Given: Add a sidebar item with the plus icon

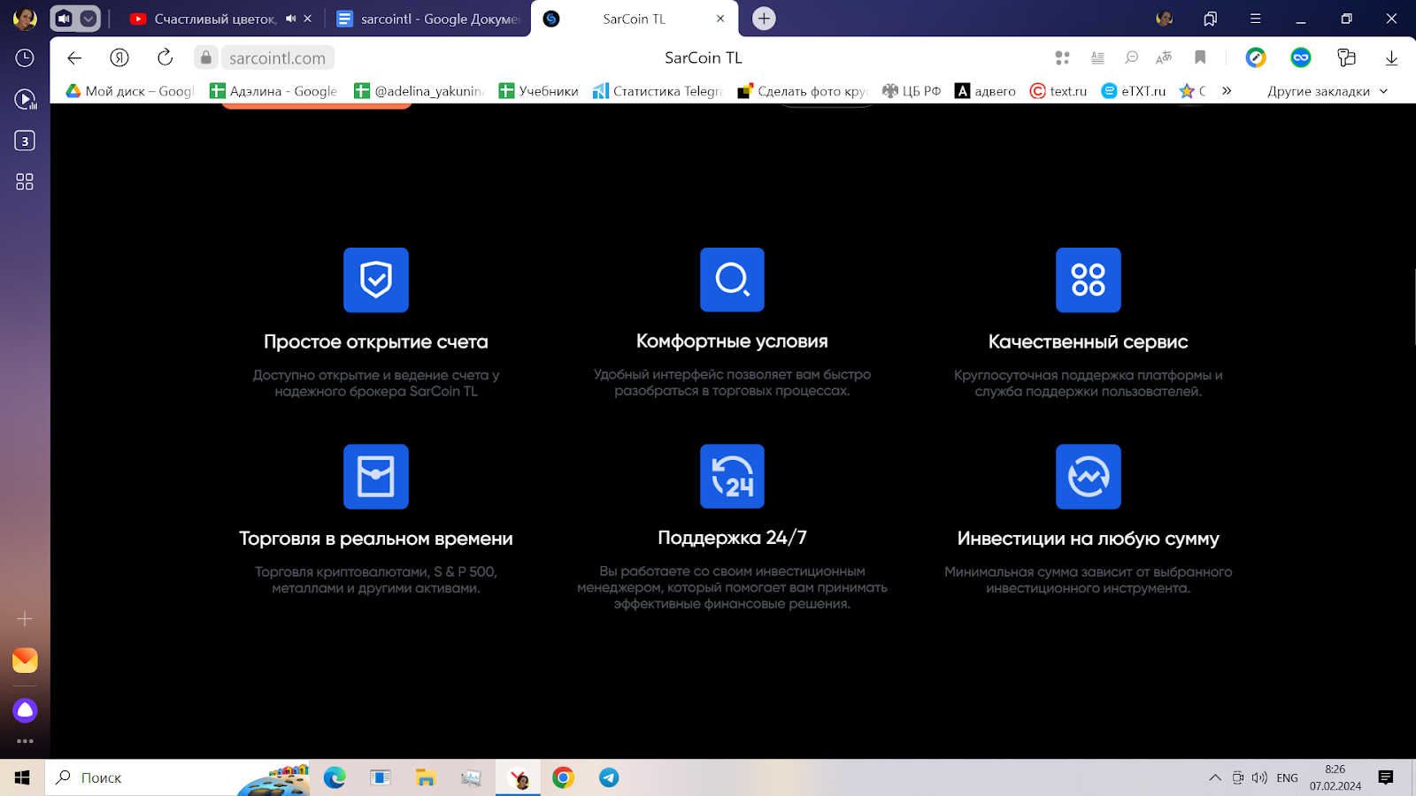Looking at the screenshot, I should 25,619.
